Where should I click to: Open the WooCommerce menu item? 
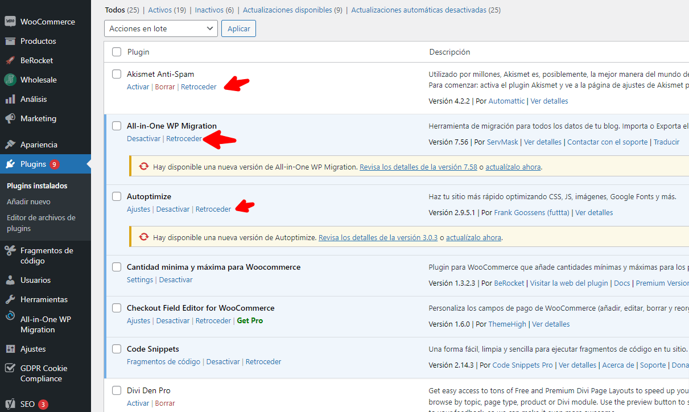coord(46,22)
